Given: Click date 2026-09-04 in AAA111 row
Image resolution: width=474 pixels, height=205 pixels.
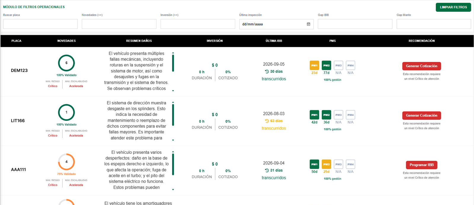Looking at the screenshot, I should pyautogui.click(x=274, y=163).
